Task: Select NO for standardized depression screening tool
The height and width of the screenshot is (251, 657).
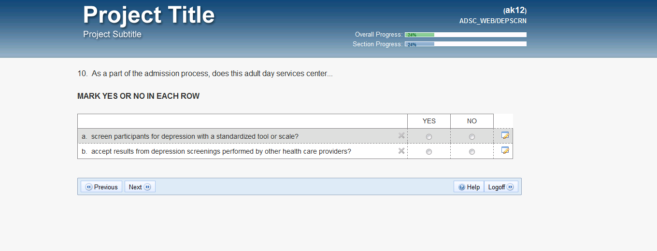Action: coord(472,137)
